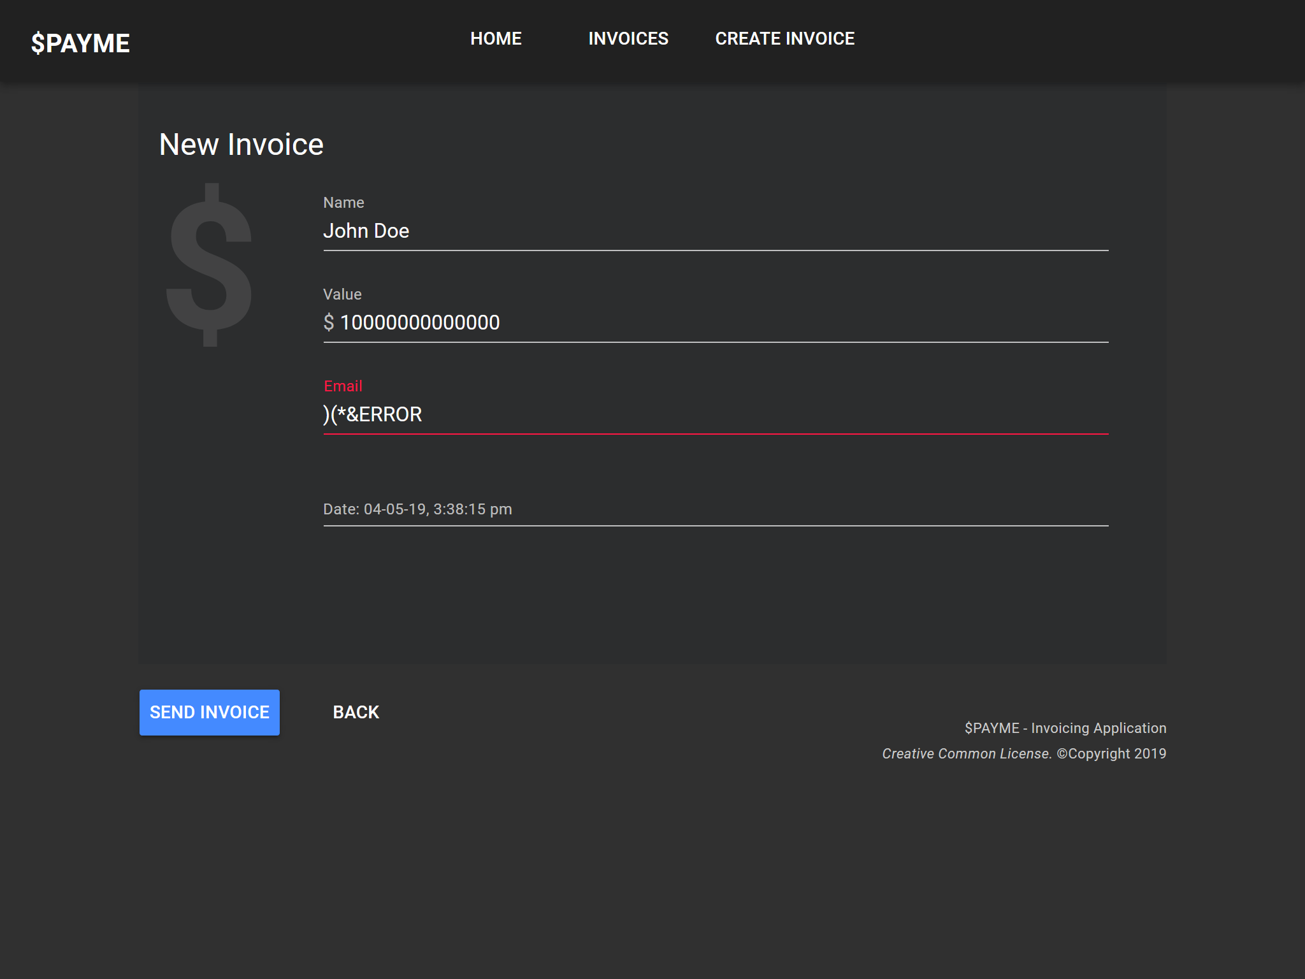
Task: Click the $PAYME - Invoicing Application footer text
Action: (x=1065, y=728)
